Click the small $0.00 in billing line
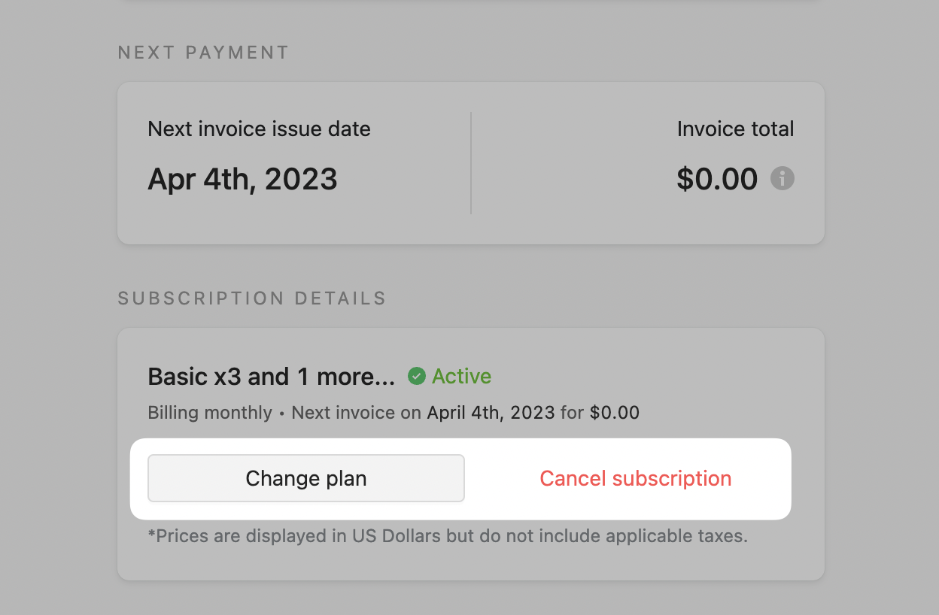 (x=614, y=413)
